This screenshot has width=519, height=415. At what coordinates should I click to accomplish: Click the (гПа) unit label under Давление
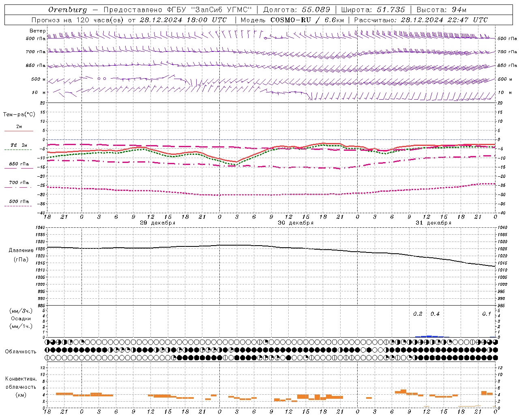pyautogui.click(x=21, y=259)
